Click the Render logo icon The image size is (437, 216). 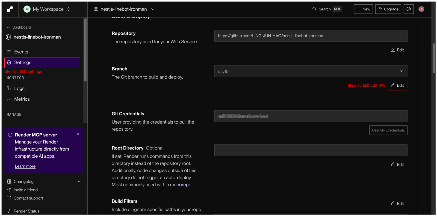[10, 9]
